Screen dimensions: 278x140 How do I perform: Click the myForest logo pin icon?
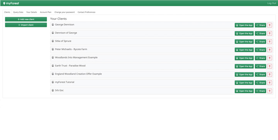[4, 3]
